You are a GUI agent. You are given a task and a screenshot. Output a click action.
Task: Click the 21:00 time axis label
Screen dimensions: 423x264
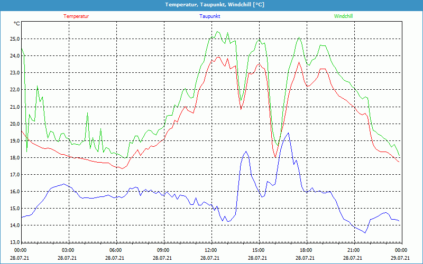click(x=353, y=250)
